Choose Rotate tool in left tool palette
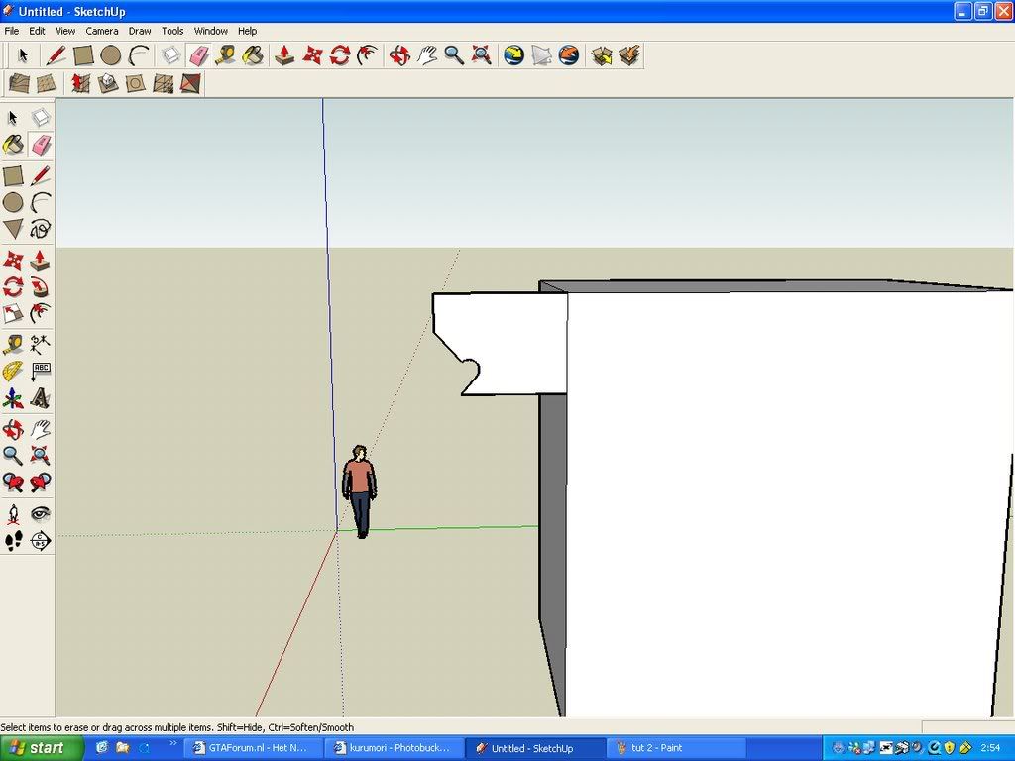Screen dimensions: 1015x761 (x=13, y=286)
